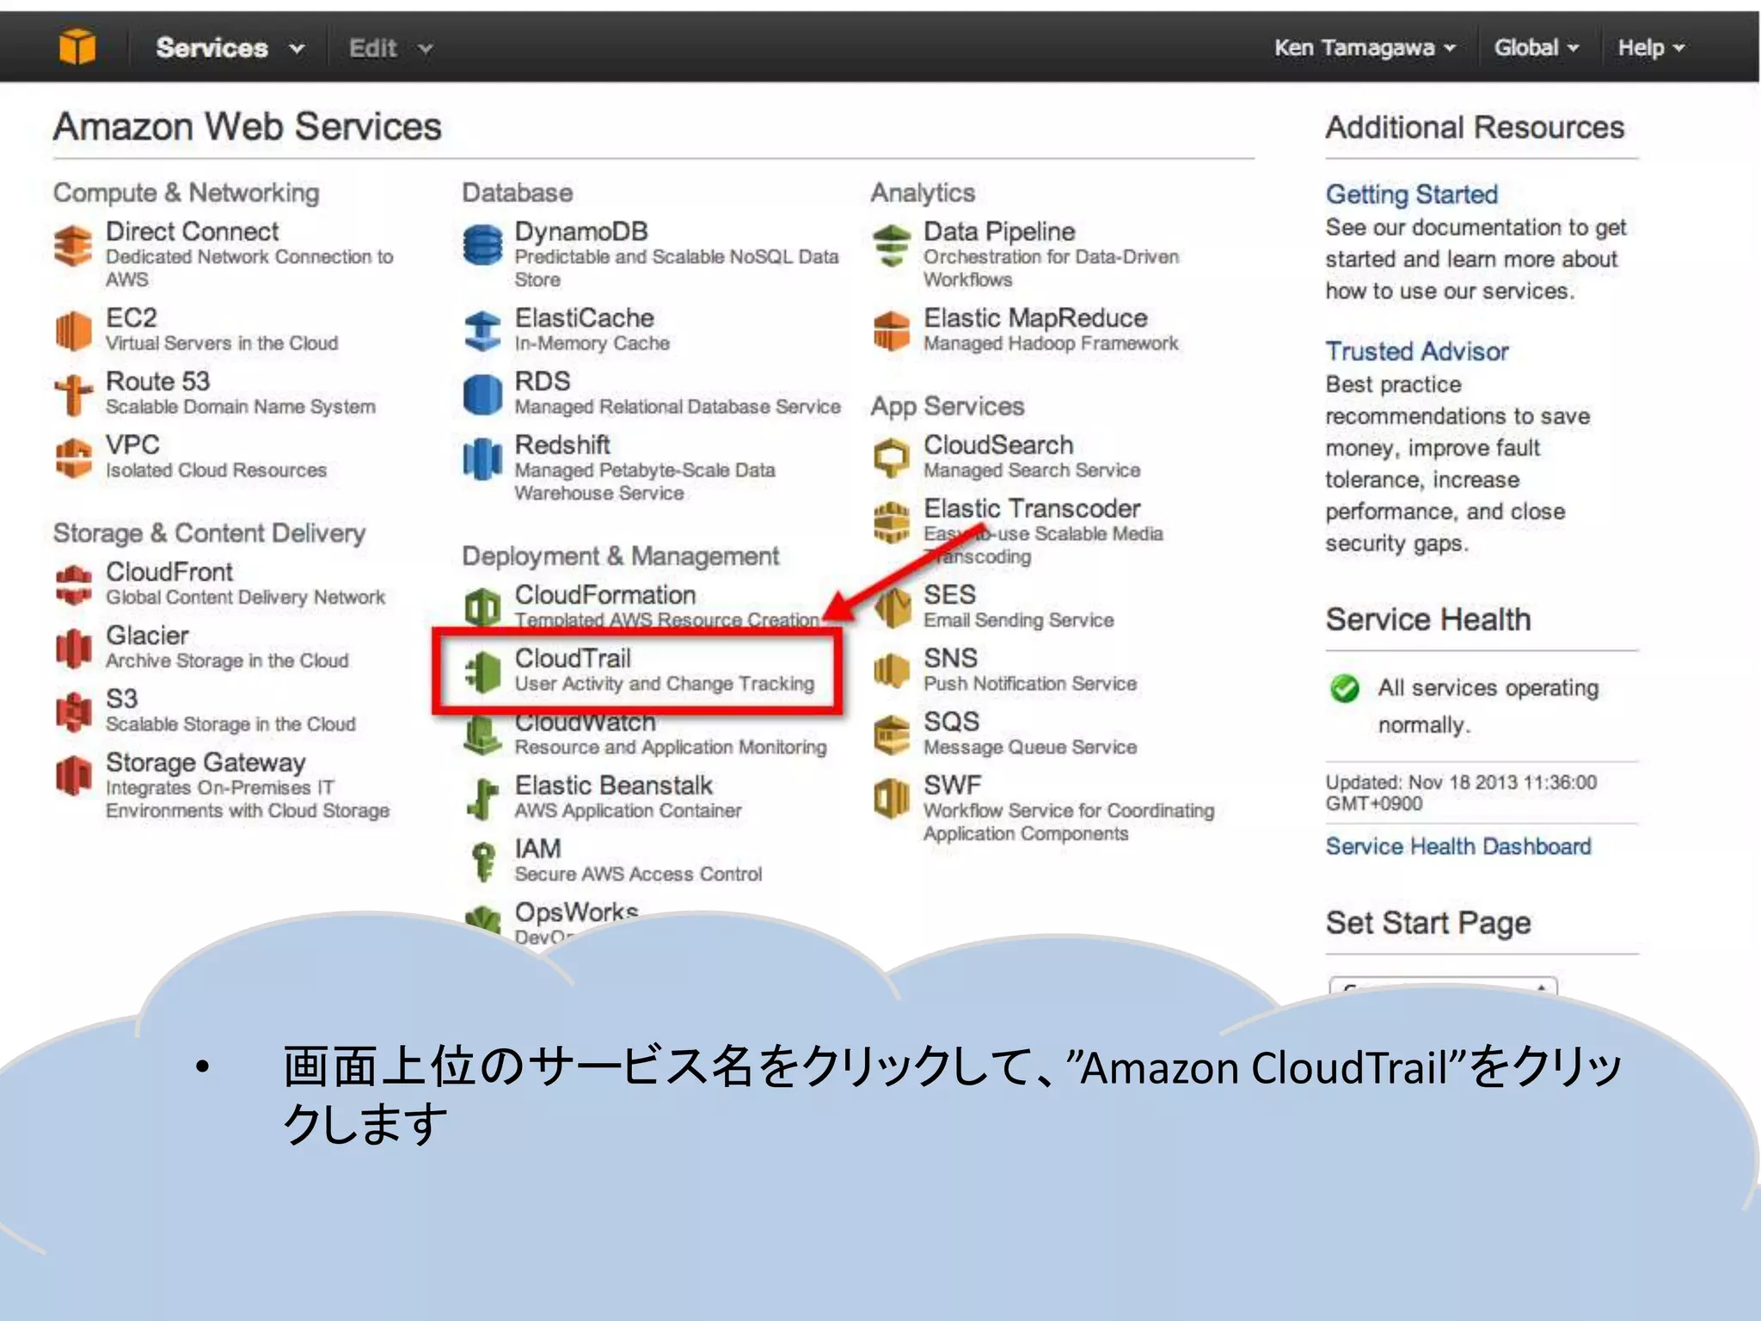Expand the Ken Tamagawa account menu
The width and height of the screenshot is (1761, 1321).
click(1365, 47)
